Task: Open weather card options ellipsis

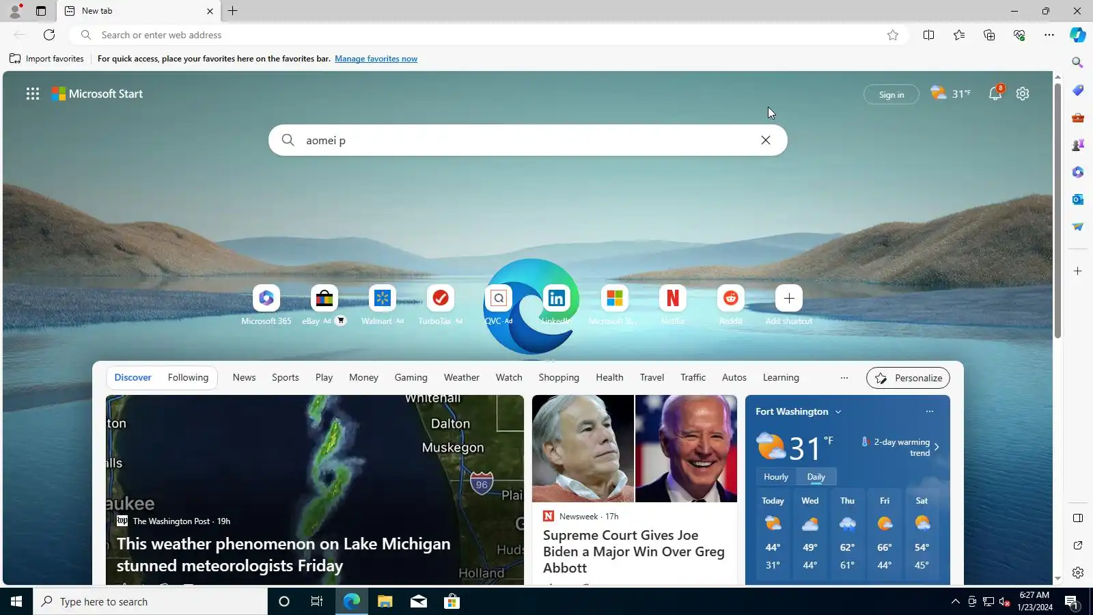Action: coord(930,411)
